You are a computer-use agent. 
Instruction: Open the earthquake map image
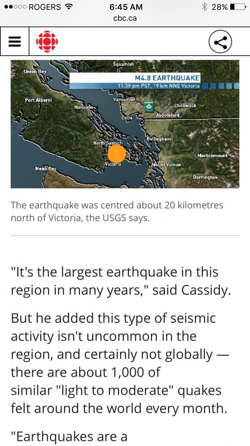[x=125, y=124]
